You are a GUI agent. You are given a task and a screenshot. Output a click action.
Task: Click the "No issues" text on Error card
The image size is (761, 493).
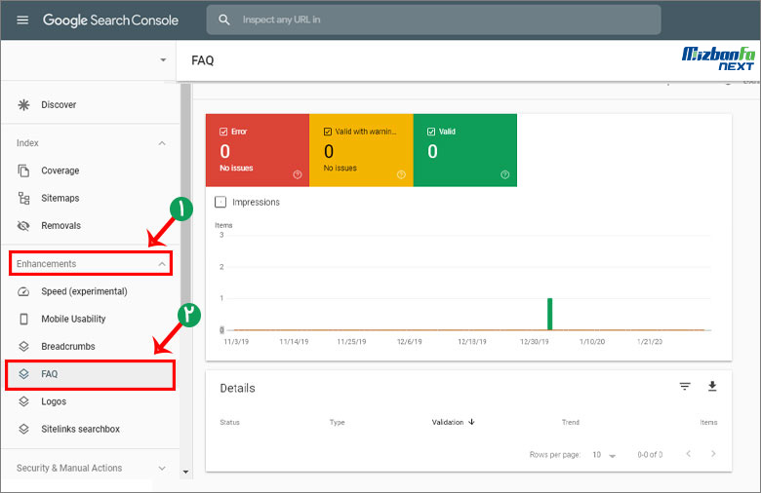tap(236, 168)
